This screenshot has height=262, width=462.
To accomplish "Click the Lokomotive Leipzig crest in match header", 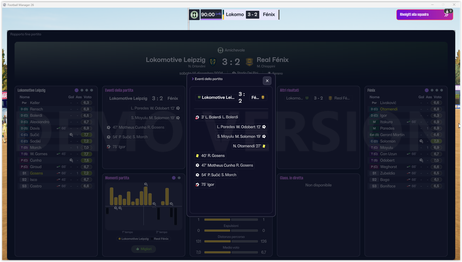I will [x=213, y=62].
